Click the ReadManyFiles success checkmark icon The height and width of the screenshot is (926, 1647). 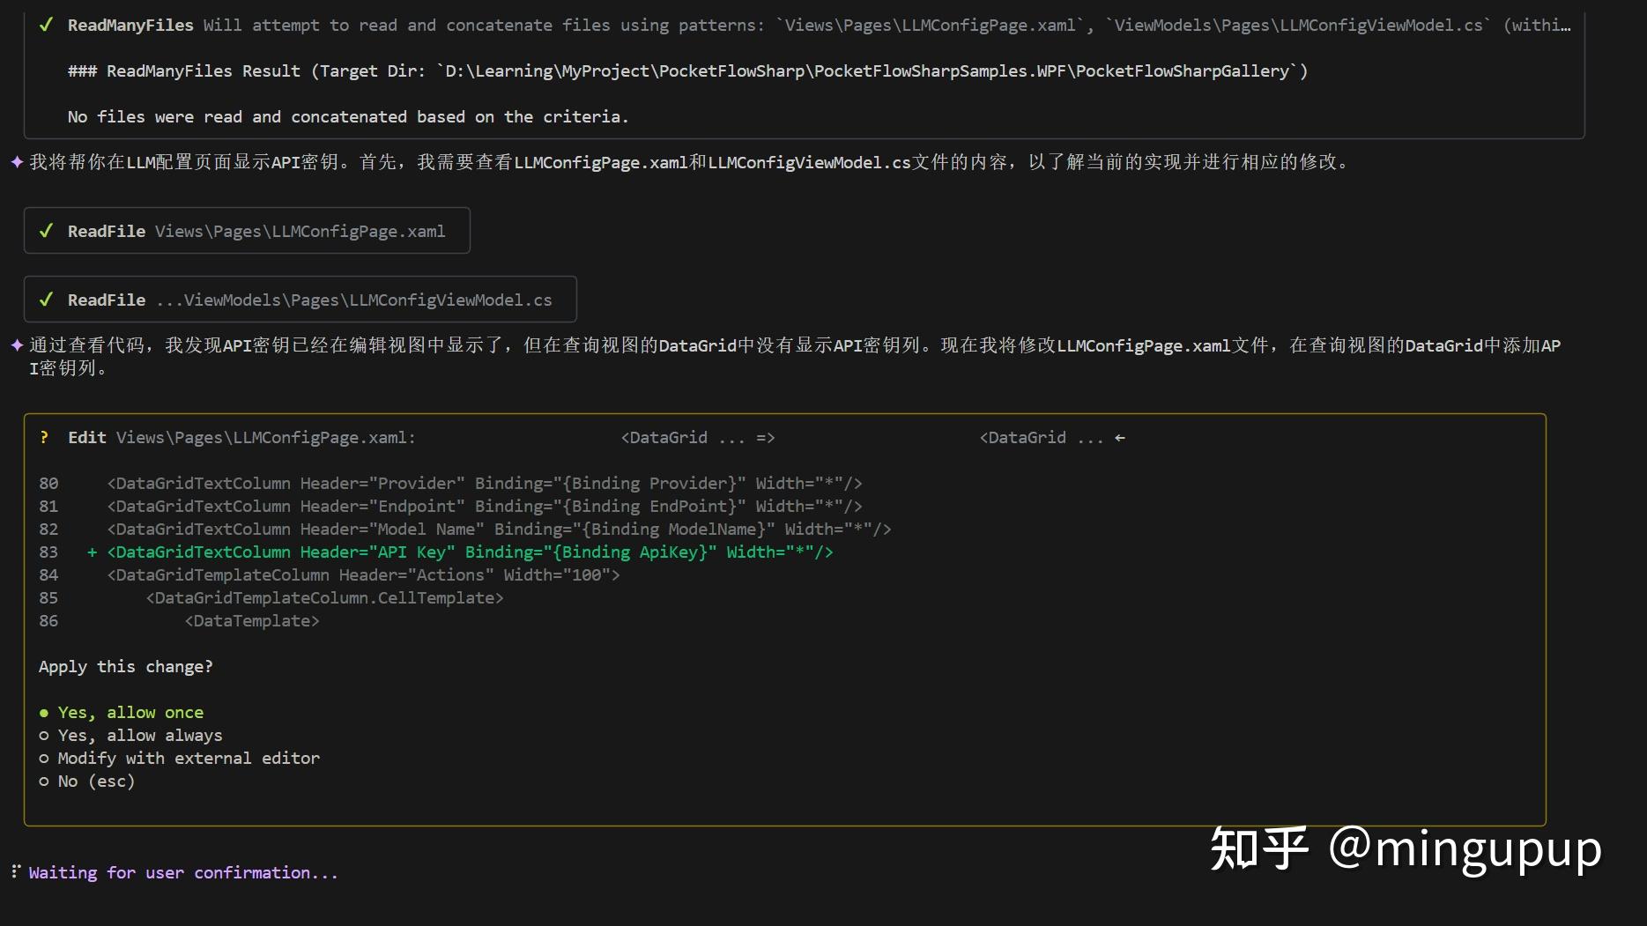tap(46, 25)
